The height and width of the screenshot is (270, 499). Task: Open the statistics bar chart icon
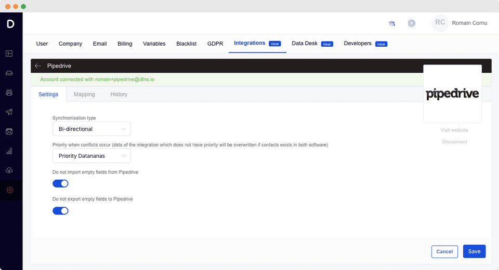pyautogui.click(x=9, y=151)
